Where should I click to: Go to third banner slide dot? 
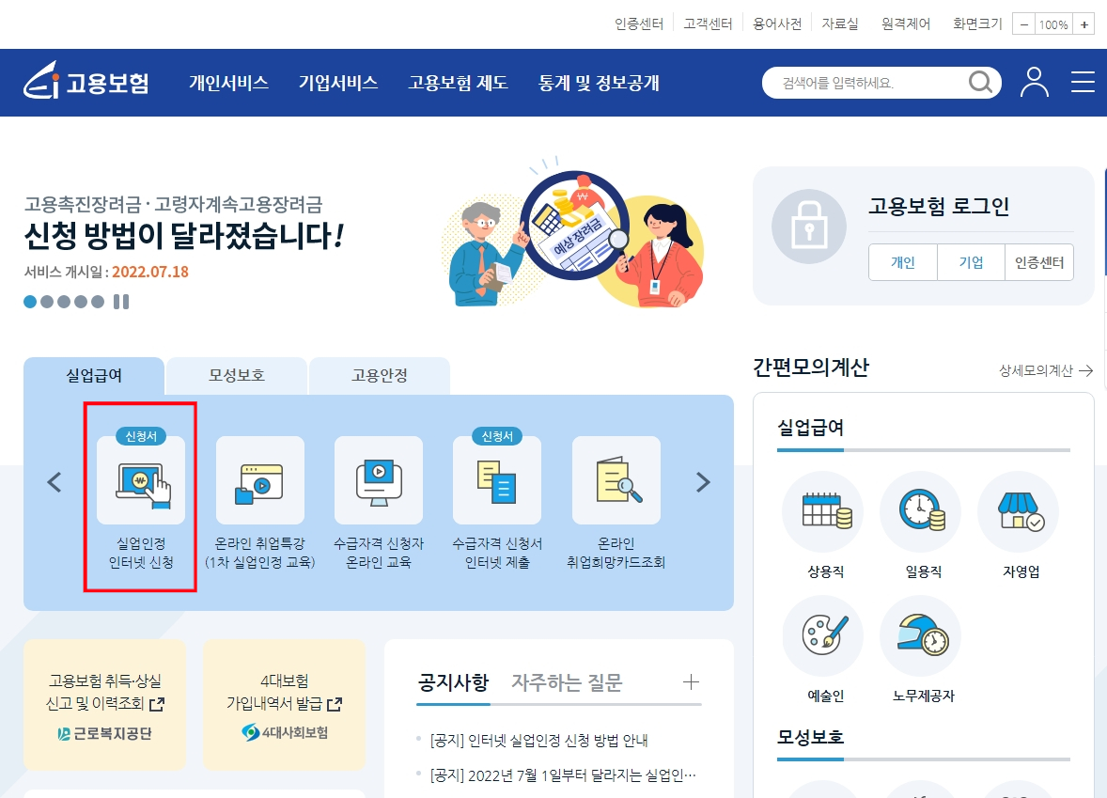64,302
